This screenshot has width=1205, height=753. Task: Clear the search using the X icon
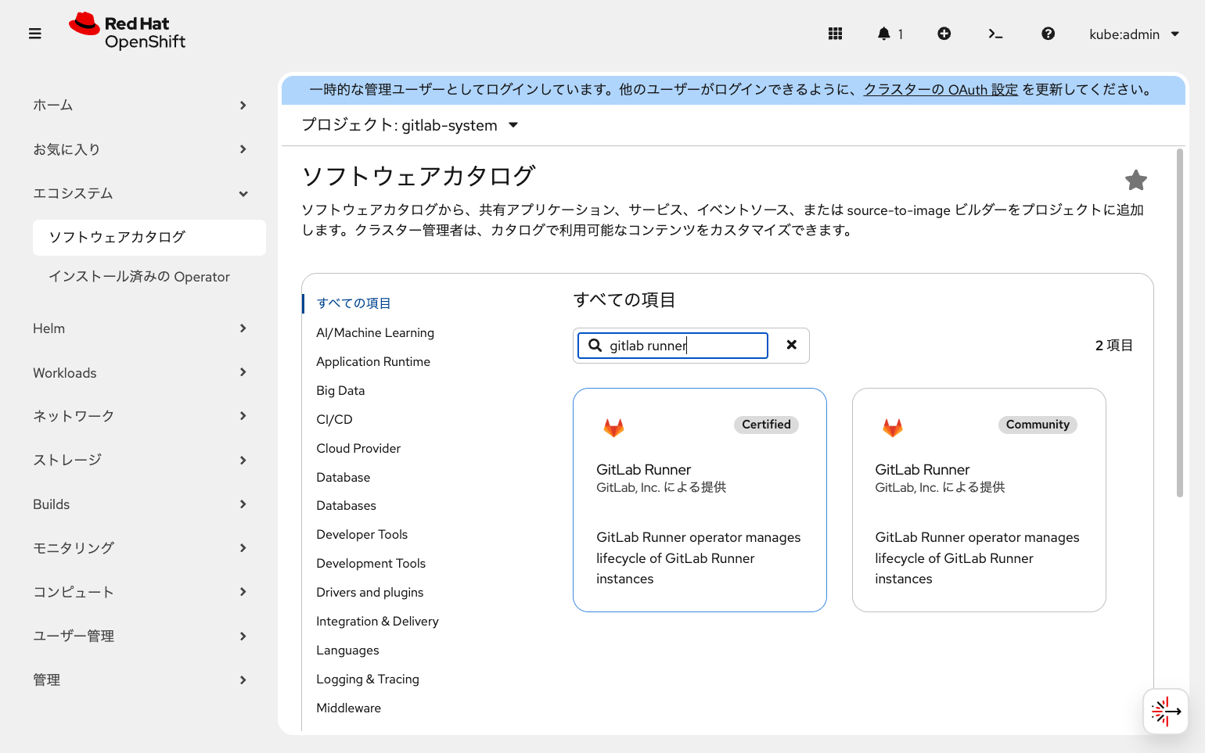click(x=791, y=345)
